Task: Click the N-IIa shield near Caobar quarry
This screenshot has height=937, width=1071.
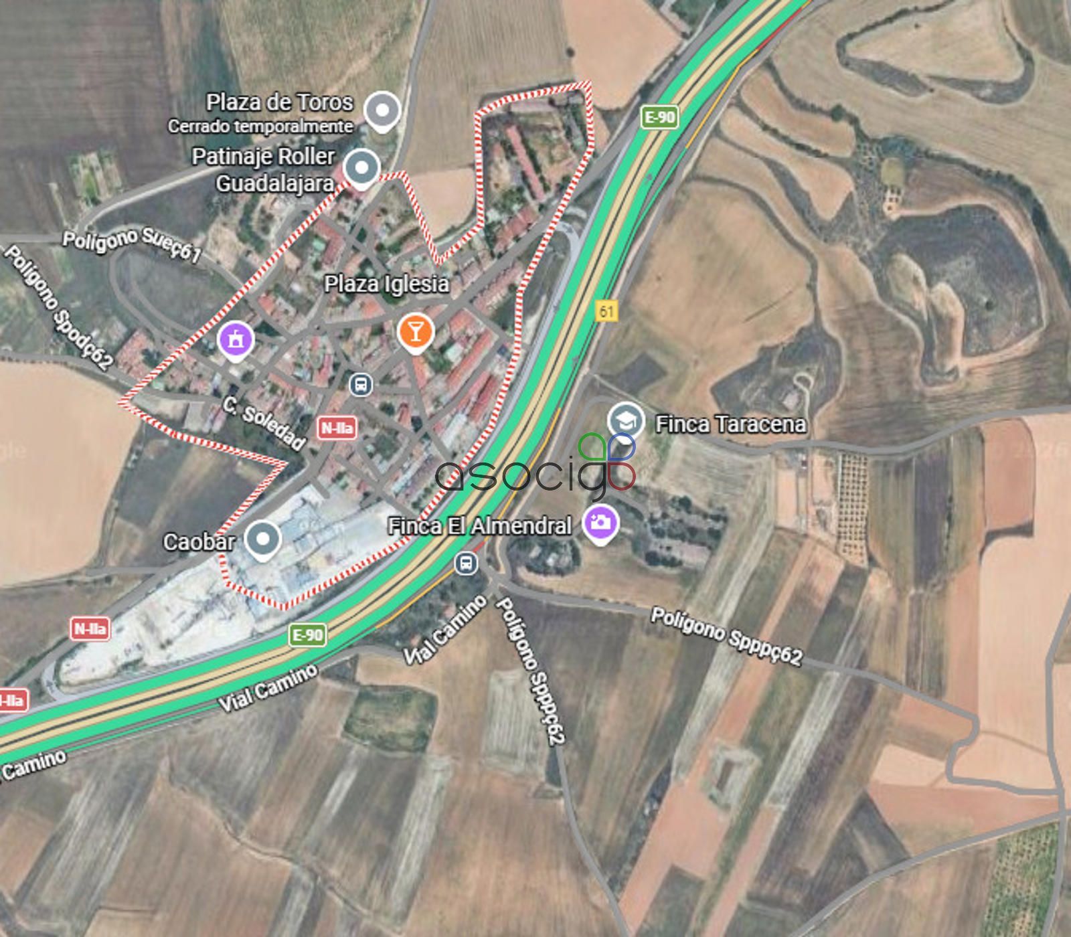Action: click(x=90, y=629)
